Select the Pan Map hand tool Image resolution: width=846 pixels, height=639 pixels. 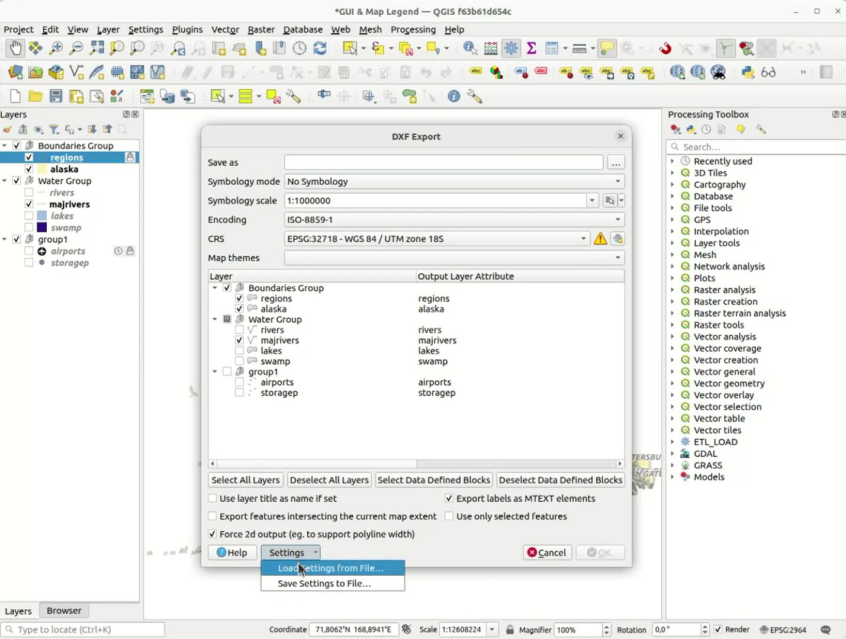point(15,48)
